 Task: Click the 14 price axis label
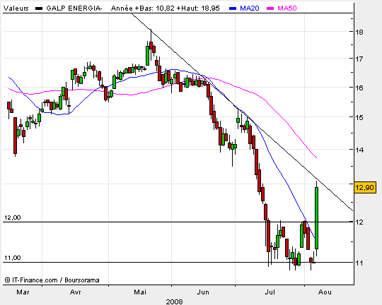point(359,150)
